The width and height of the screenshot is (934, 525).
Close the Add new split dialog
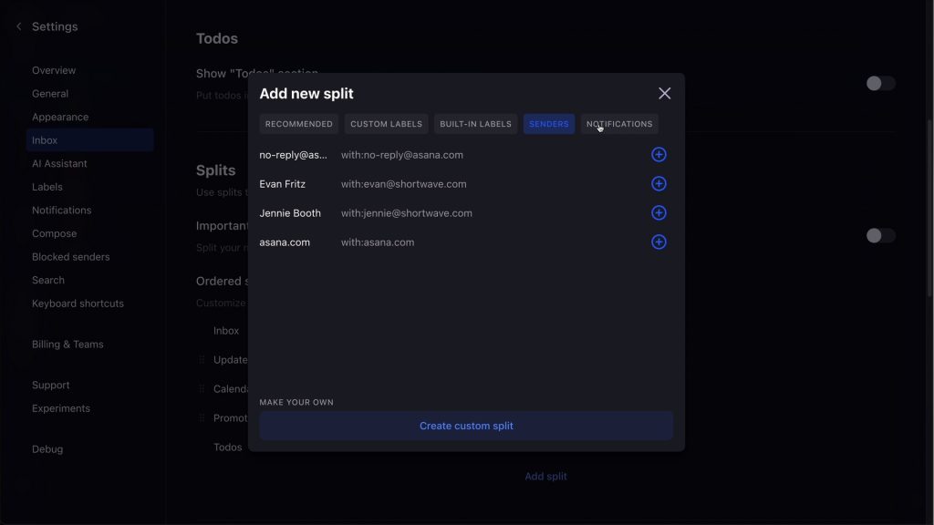664,94
